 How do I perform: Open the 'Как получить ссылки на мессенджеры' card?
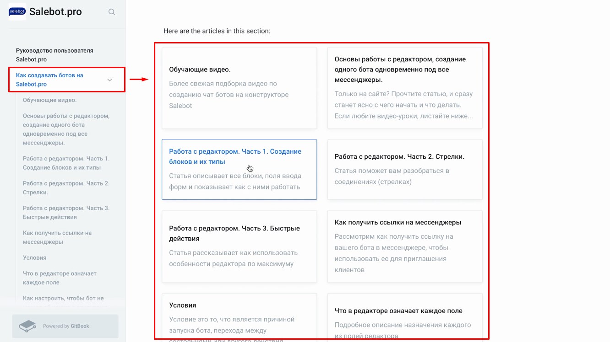click(405, 246)
